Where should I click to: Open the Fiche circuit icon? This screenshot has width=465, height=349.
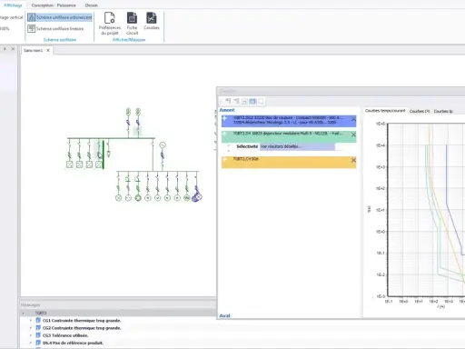(x=132, y=24)
